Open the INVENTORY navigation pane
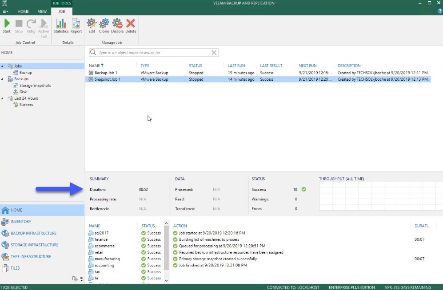The width and height of the screenshot is (443, 290). pyautogui.click(x=42, y=222)
